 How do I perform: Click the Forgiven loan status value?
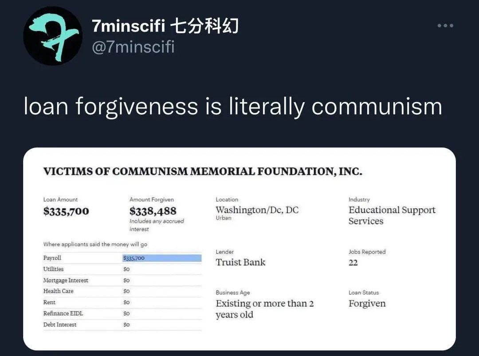click(x=367, y=304)
